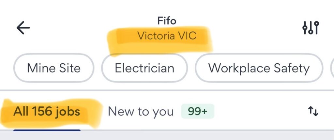This screenshot has width=334, height=140.
Task: Select the Mine Site filter chip
Action: coord(53,69)
